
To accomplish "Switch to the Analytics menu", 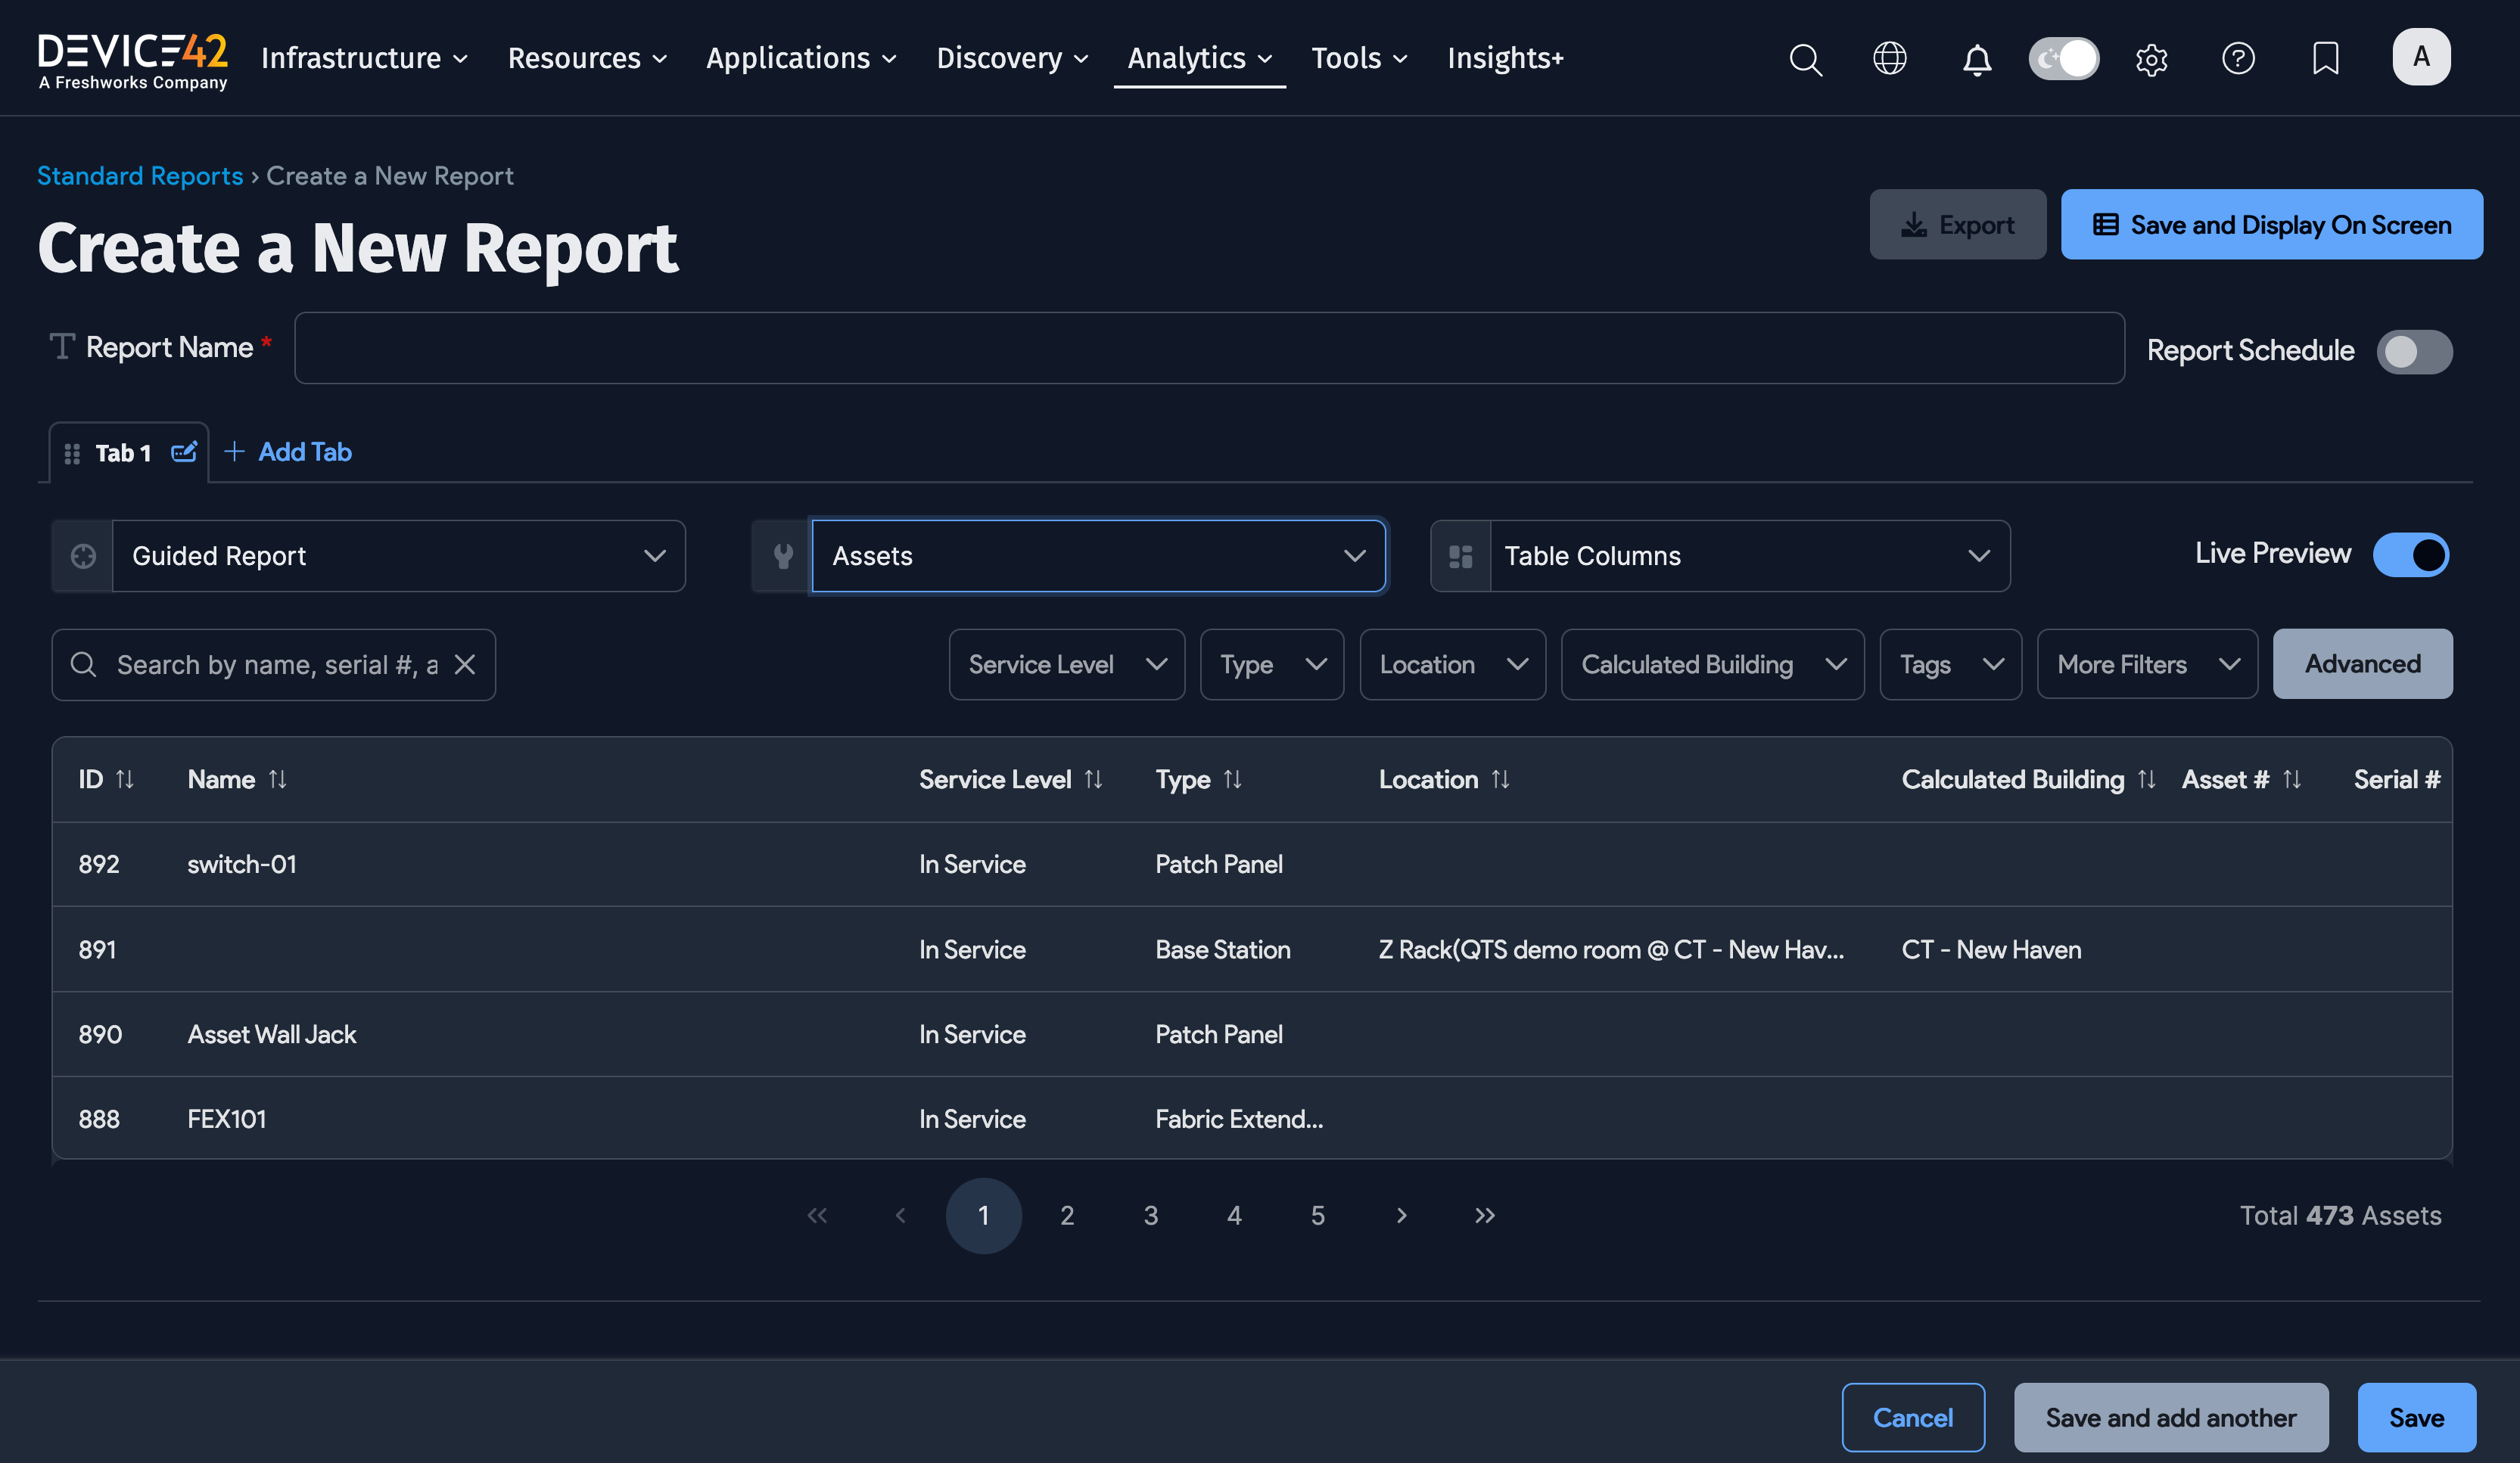I will point(1199,58).
